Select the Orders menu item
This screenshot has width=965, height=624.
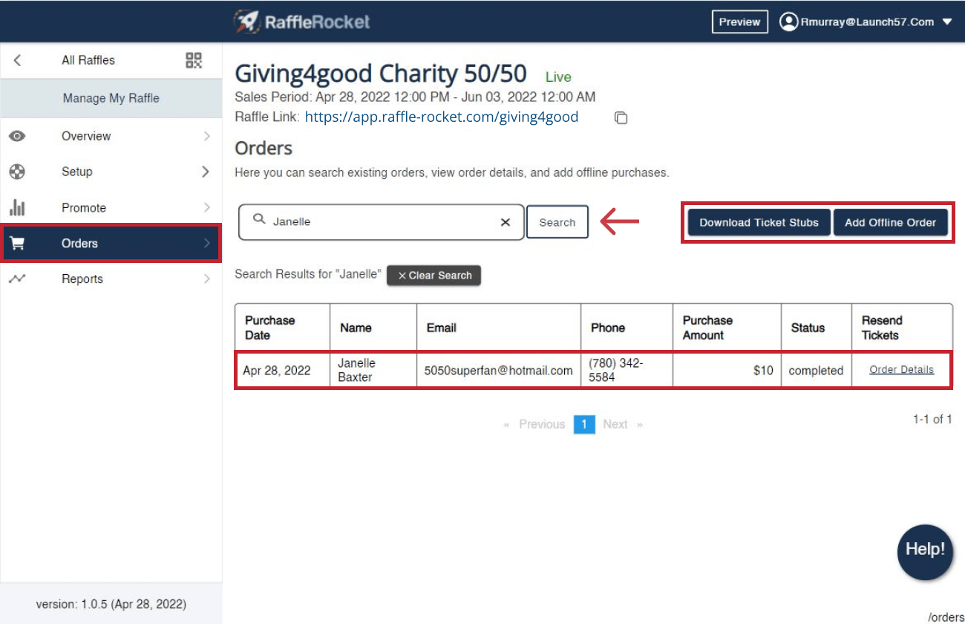111,244
